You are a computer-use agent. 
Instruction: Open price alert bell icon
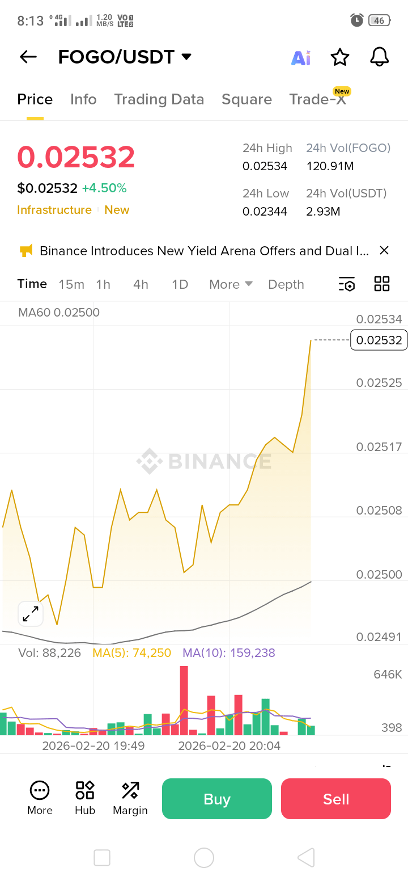[379, 57]
